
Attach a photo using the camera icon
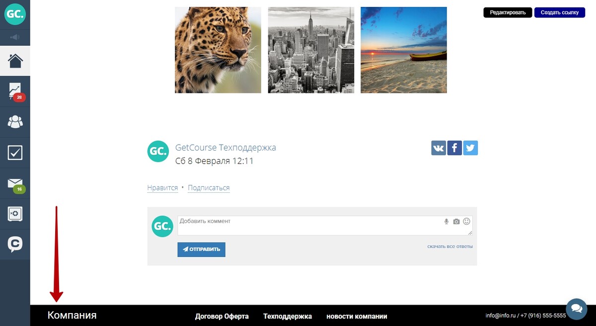pos(456,222)
